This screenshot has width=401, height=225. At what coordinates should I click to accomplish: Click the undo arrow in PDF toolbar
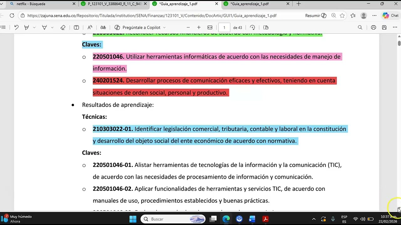16,27
